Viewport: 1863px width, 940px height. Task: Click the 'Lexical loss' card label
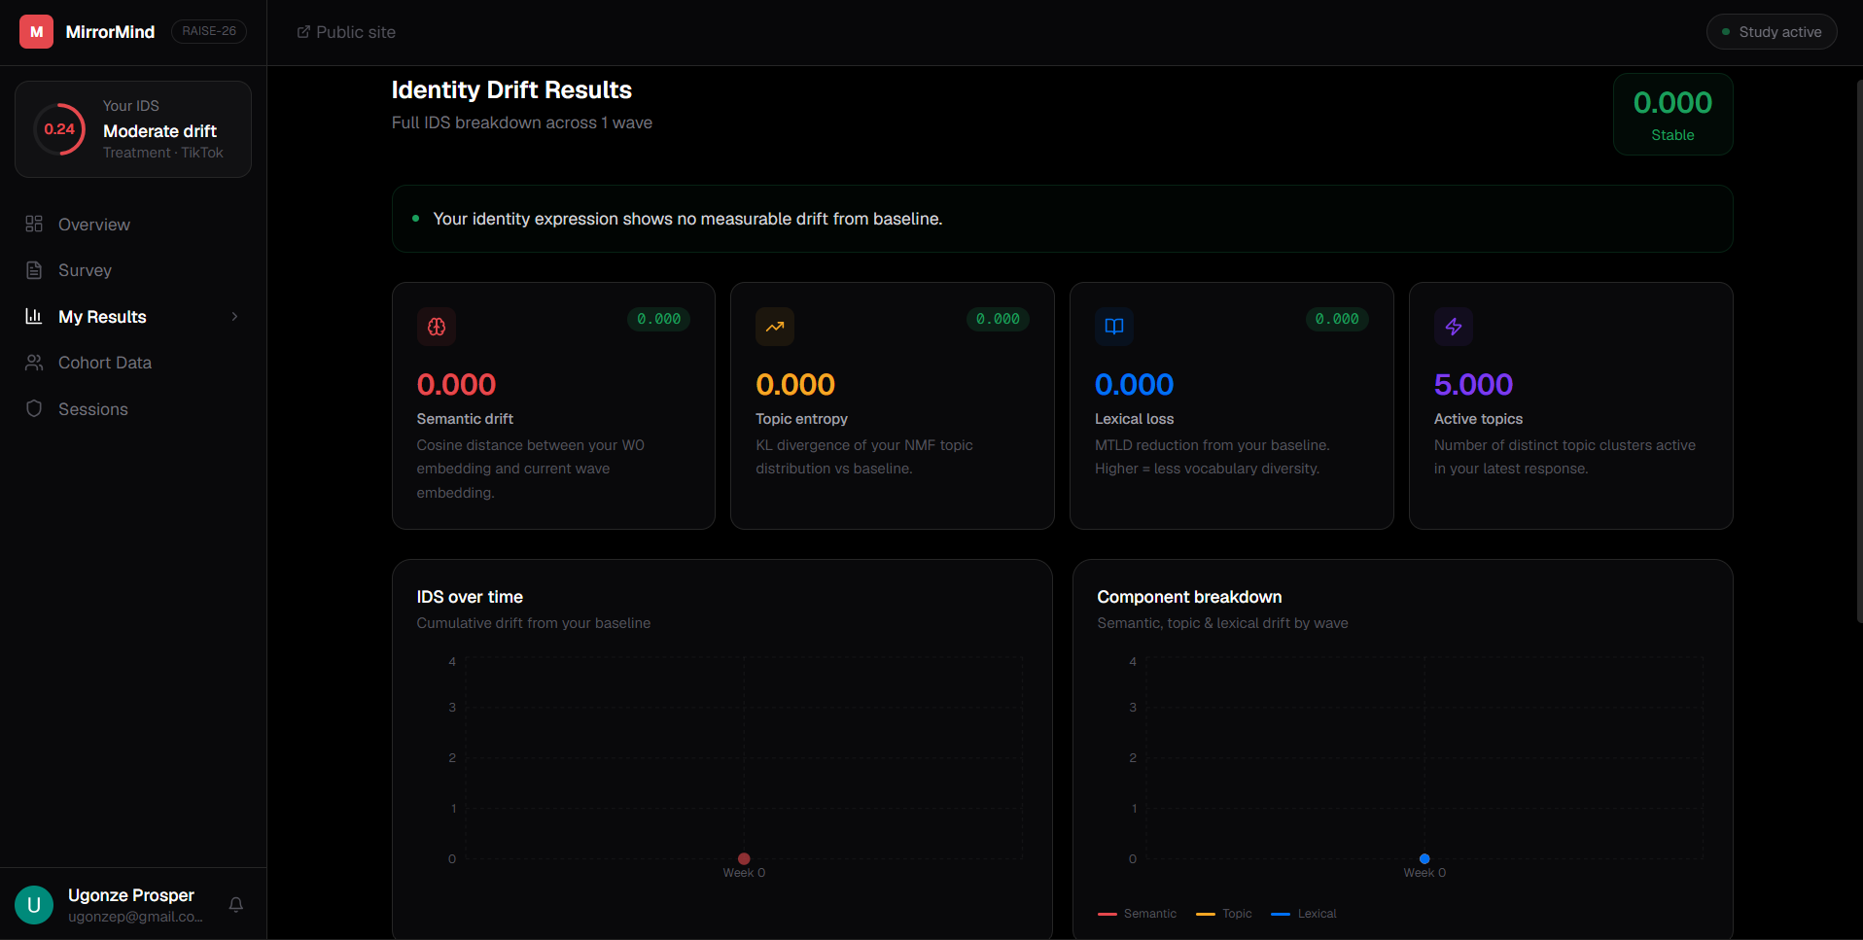[x=1134, y=419]
